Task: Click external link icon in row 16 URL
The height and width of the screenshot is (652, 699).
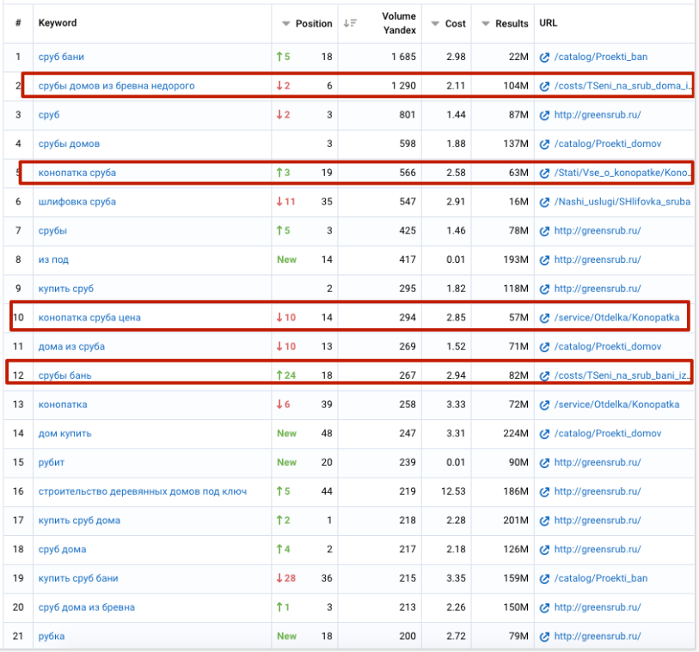Action: point(544,491)
